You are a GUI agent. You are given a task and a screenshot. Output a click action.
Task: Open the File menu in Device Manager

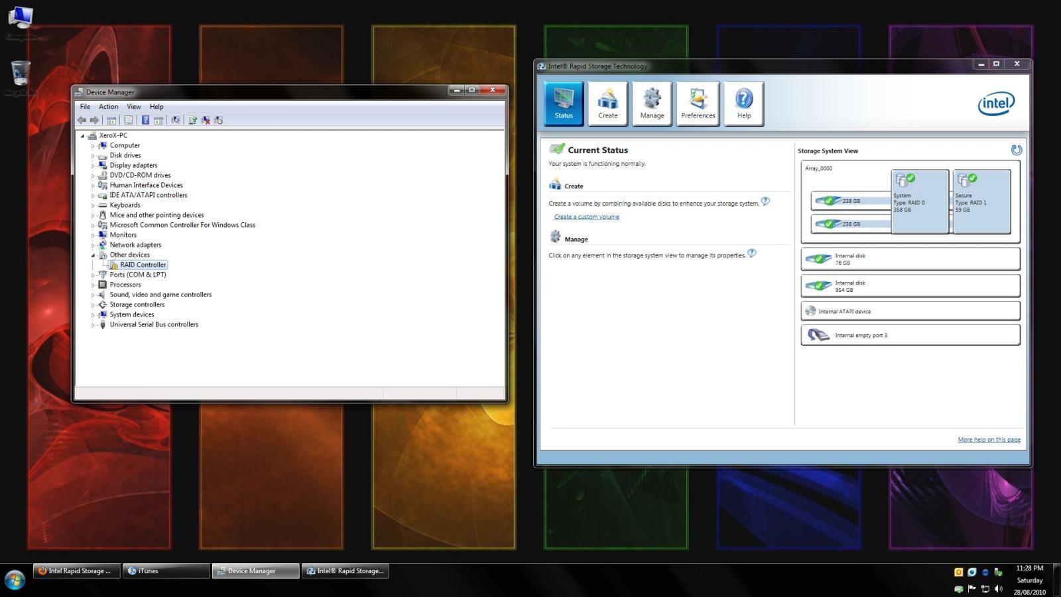tap(85, 106)
